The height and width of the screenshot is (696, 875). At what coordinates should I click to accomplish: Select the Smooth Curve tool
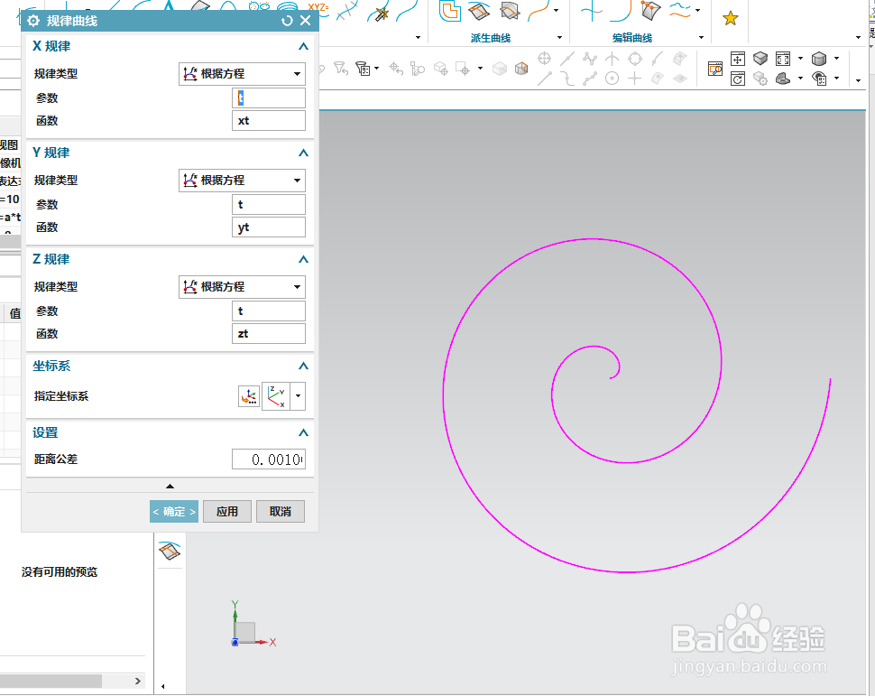coord(679,10)
